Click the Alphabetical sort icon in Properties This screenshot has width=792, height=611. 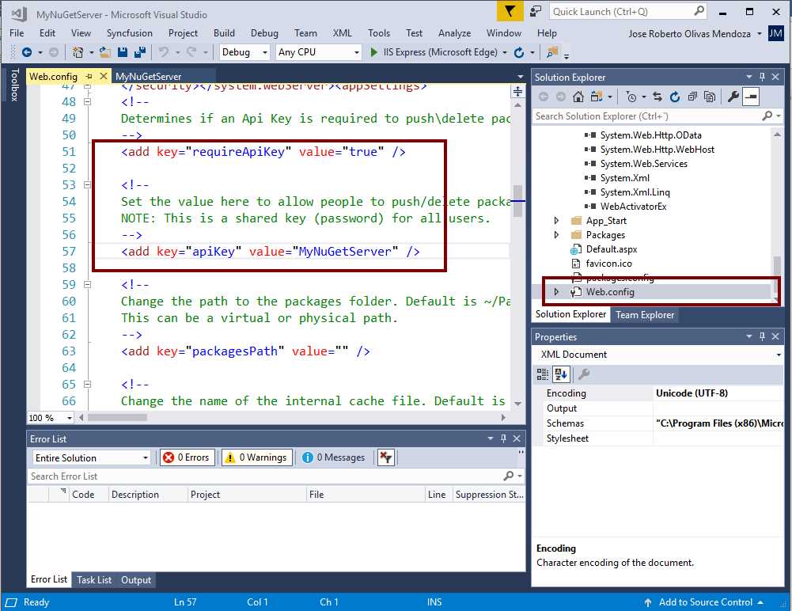[x=561, y=374]
